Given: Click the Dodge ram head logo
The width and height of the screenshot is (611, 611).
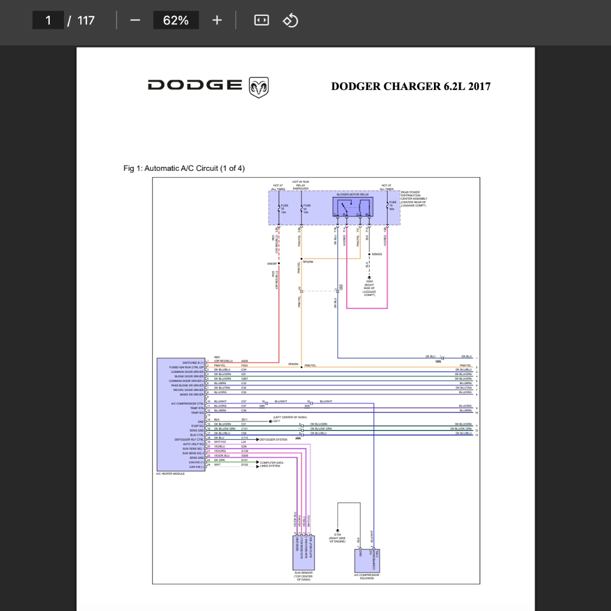Looking at the screenshot, I should [259, 87].
